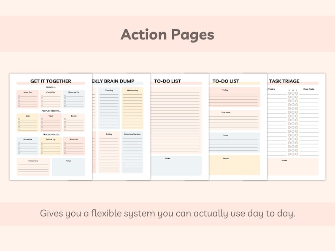335x251 pixels.
Task: Click the yellow Notes box on To-Do List
Action: (x=235, y=165)
